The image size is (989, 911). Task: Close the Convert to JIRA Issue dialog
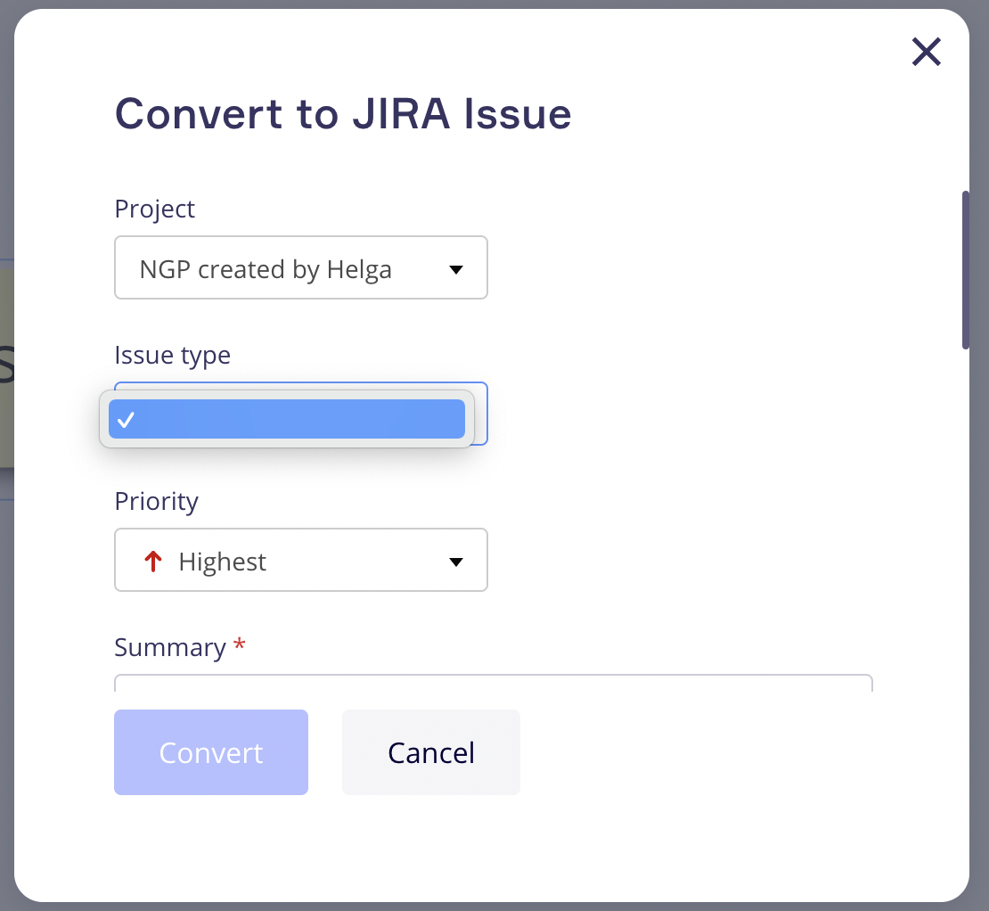pyautogui.click(x=926, y=53)
